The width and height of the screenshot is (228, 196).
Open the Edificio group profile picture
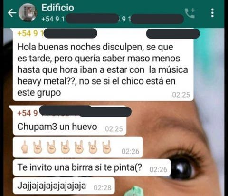[x=28, y=12]
